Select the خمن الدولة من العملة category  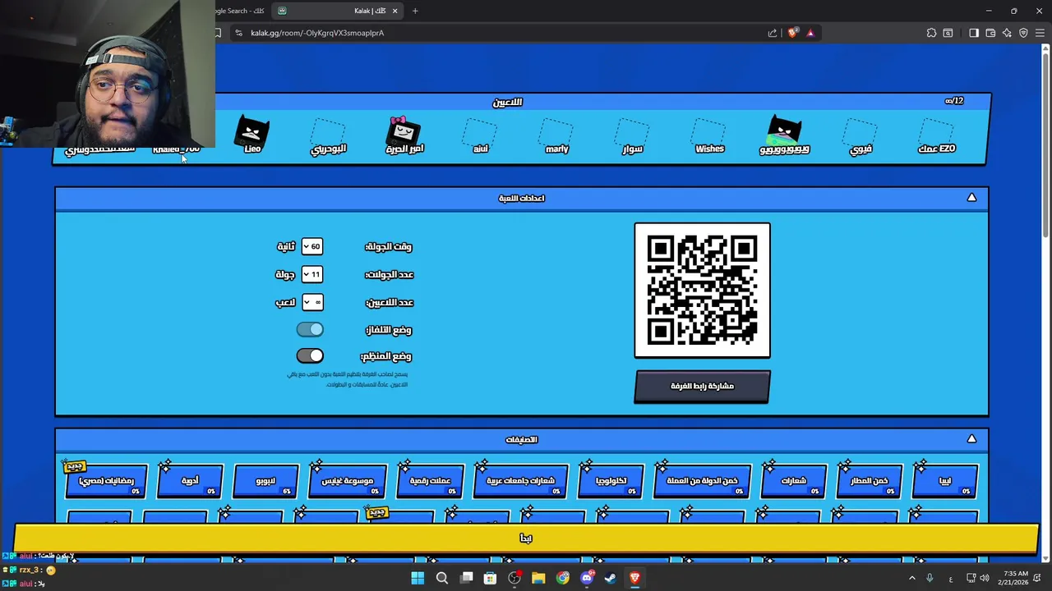703,481
